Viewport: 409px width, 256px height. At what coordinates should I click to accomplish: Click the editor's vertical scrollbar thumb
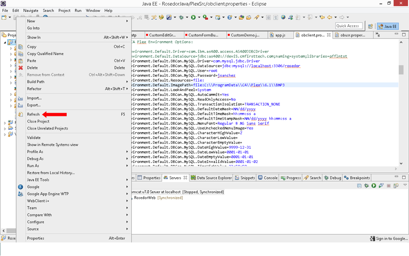[x=401, y=70]
